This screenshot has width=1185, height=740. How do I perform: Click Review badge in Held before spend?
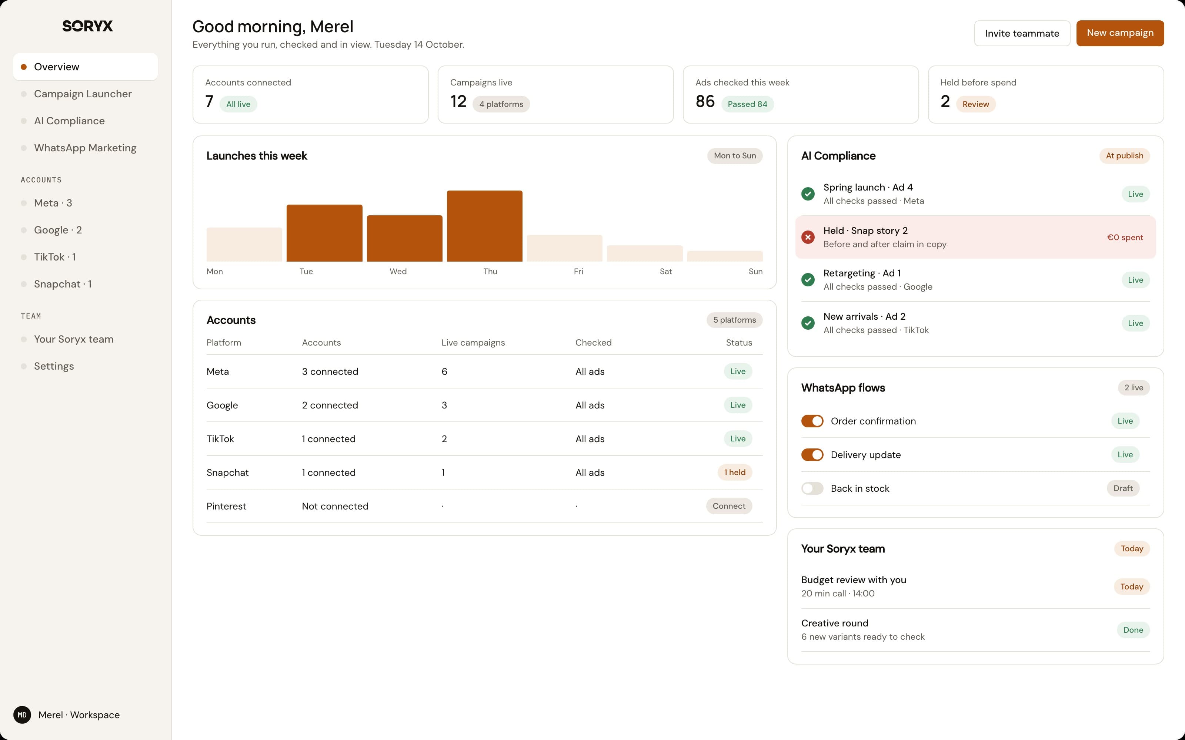(x=975, y=104)
